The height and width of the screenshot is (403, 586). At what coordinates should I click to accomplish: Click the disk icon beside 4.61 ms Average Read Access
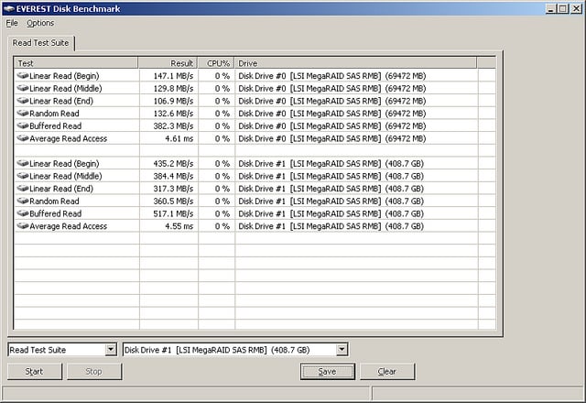(22, 138)
